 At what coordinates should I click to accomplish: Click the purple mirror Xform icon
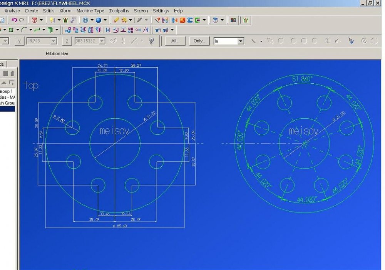[x=98, y=30]
